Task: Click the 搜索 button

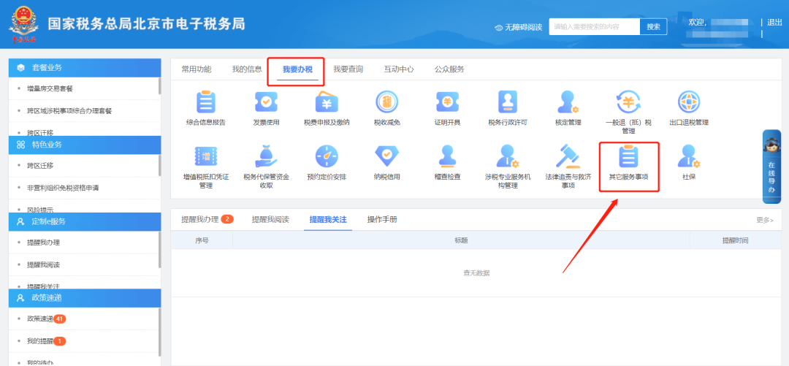Action: [x=653, y=27]
